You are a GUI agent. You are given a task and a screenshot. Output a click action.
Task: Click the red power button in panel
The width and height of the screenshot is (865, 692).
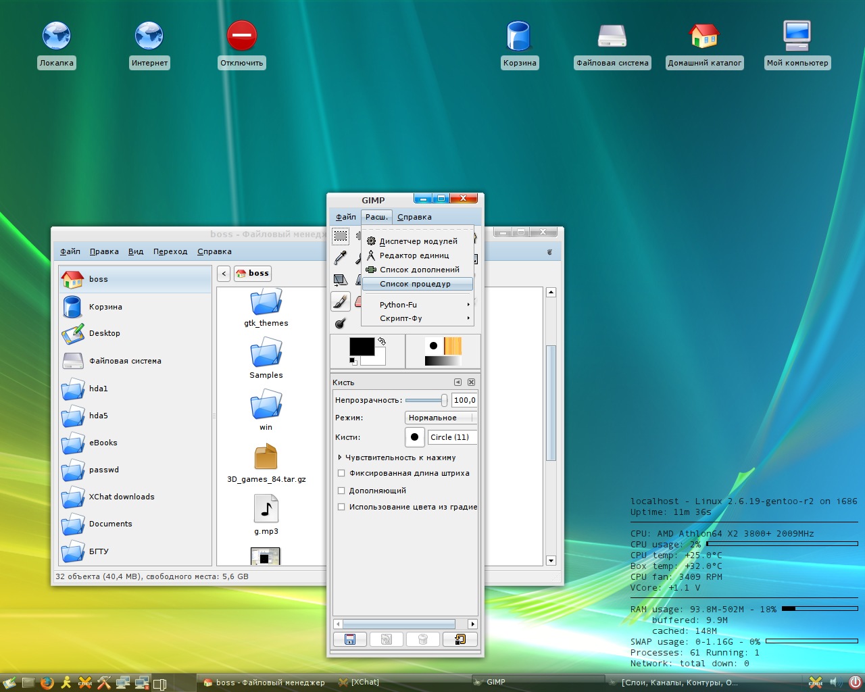855,683
